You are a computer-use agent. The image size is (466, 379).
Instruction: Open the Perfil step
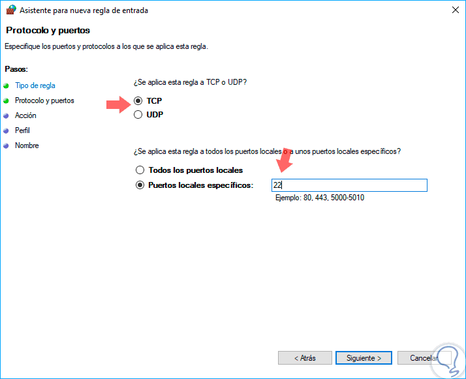coord(22,130)
